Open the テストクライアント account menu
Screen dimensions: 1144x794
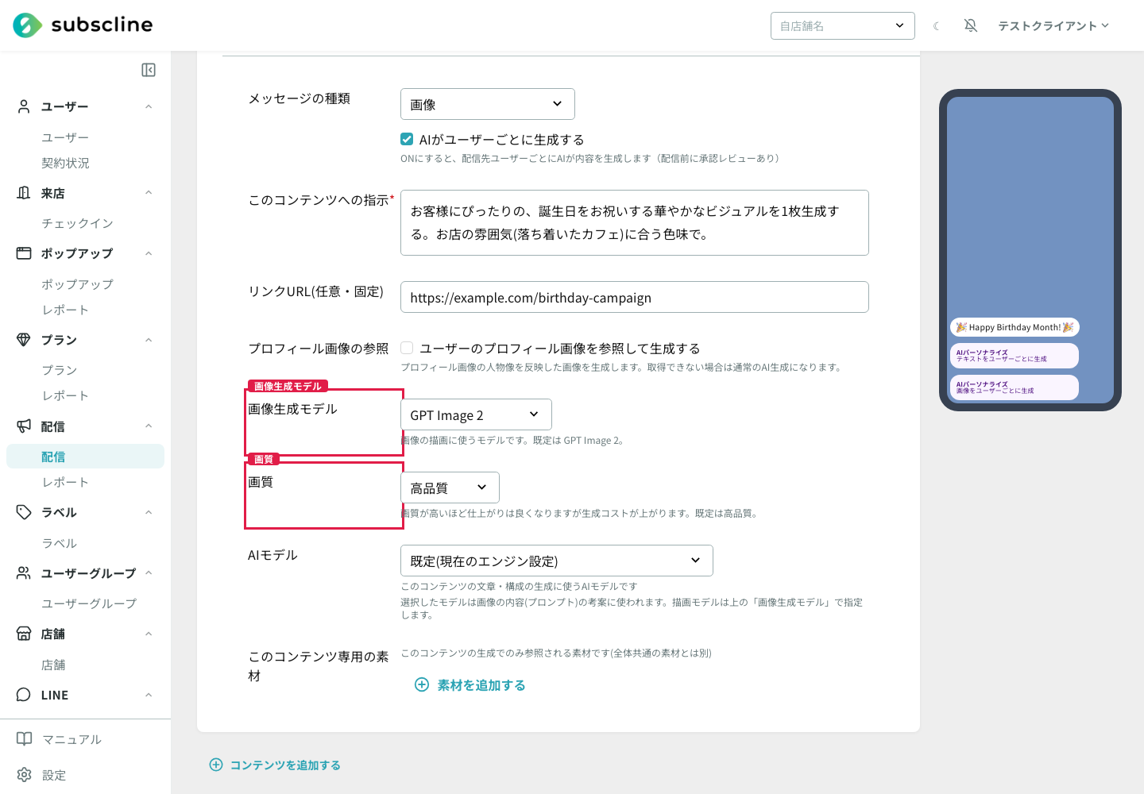1053,26
